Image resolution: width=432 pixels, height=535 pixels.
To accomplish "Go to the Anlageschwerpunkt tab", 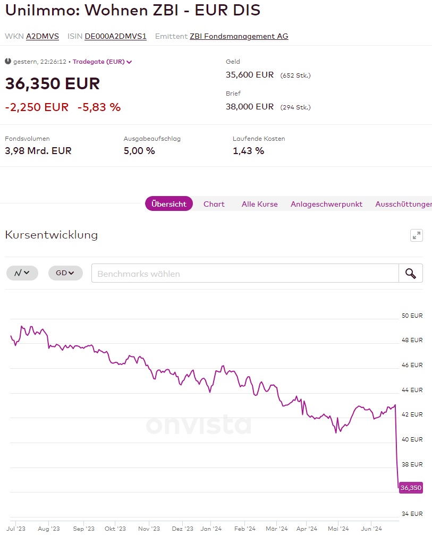I will click(326, 204).
